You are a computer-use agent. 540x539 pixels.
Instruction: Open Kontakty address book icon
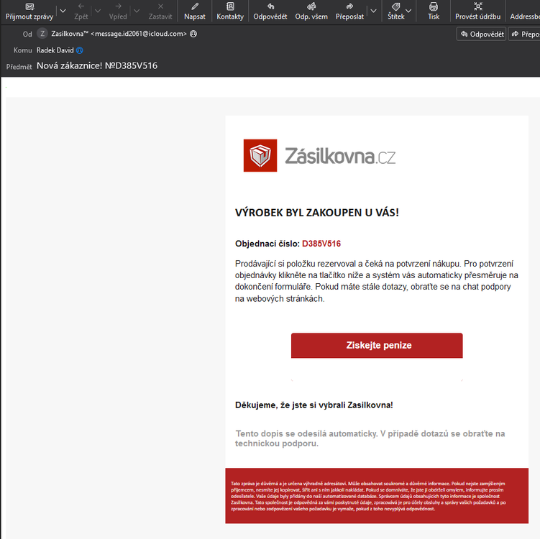230,11
